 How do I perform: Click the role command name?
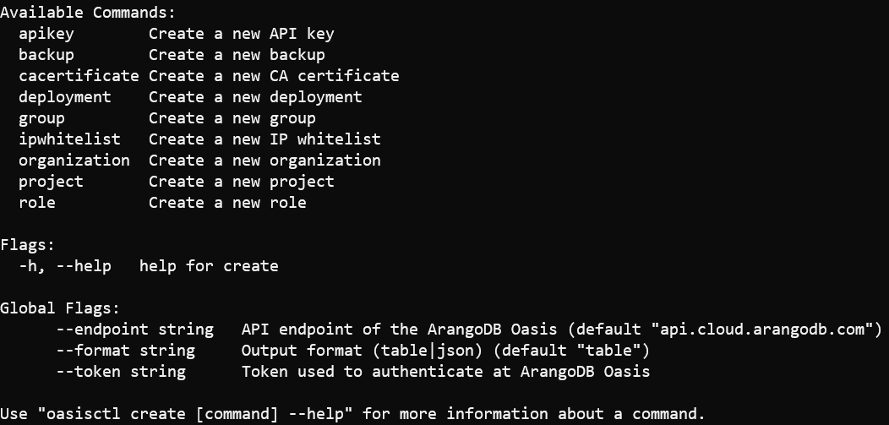[37, 202]
